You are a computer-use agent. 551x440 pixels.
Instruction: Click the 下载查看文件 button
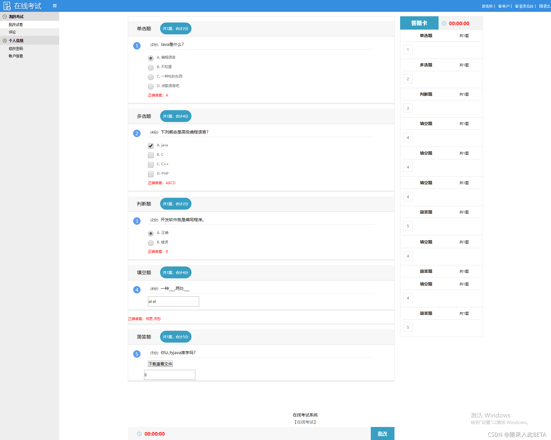pyautogui.click(x=160, y=364)
